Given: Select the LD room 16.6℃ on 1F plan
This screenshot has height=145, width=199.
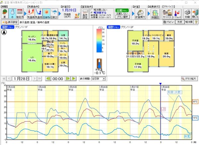Looking at the screenshot, I should tap(32, 58).
